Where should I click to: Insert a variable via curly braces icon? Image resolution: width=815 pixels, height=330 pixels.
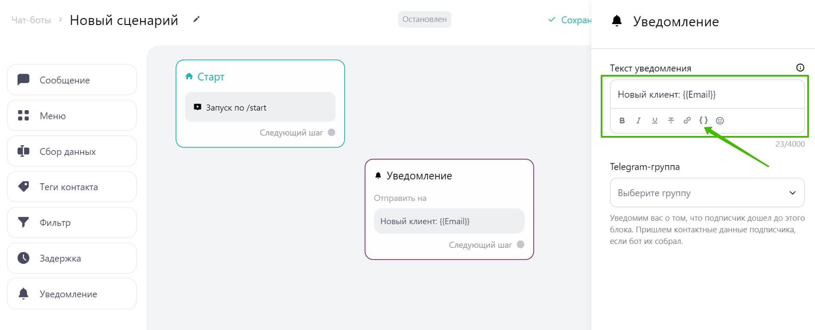coord(704,120)
